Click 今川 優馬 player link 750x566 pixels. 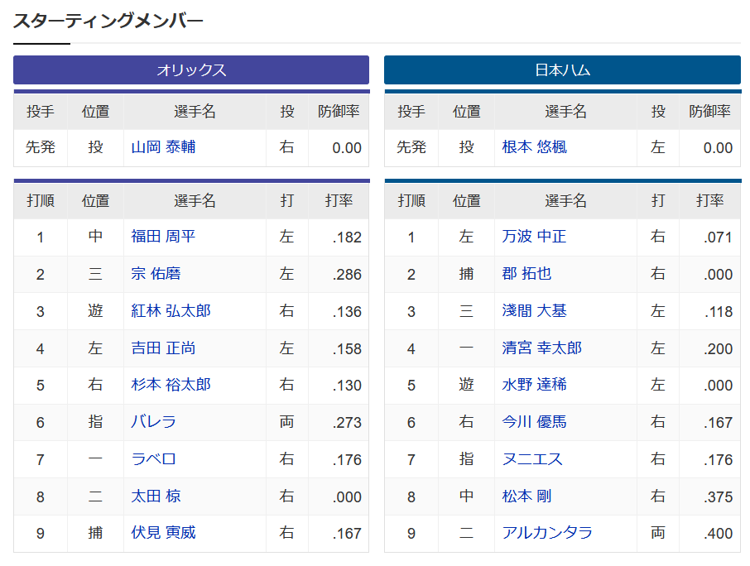[534, 422]
